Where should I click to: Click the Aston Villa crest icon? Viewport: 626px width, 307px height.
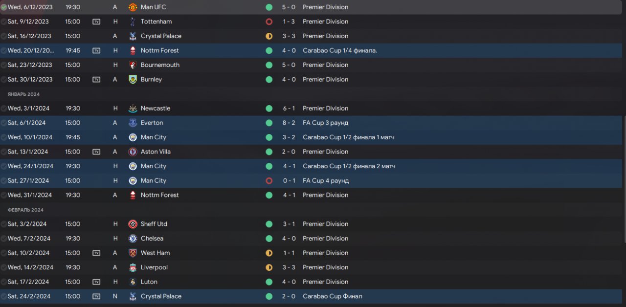tap(133, 152)
